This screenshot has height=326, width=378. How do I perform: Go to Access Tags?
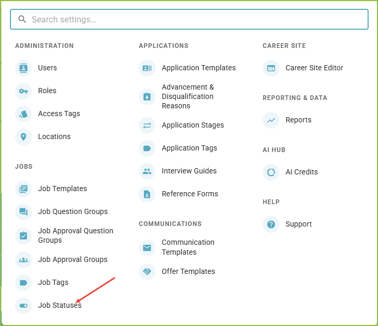[x=59, y=114]
